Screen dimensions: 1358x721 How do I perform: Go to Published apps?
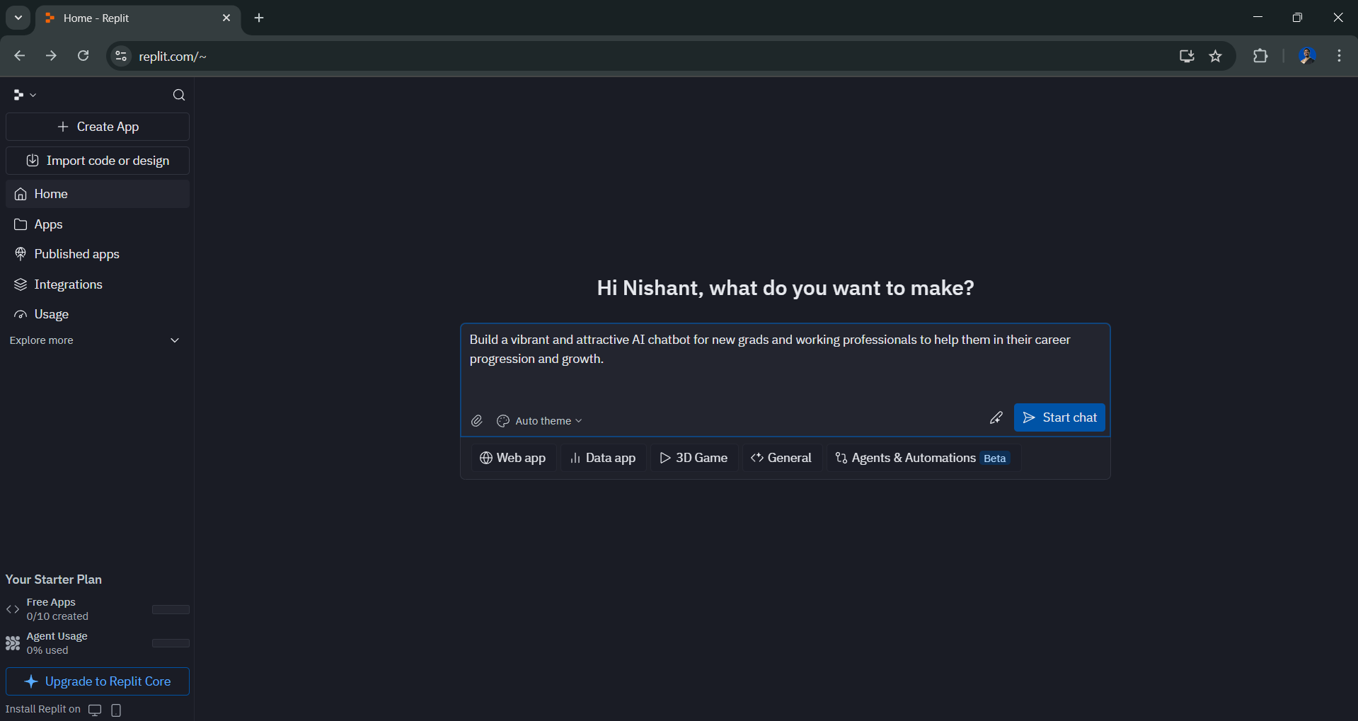pos(98,254)
